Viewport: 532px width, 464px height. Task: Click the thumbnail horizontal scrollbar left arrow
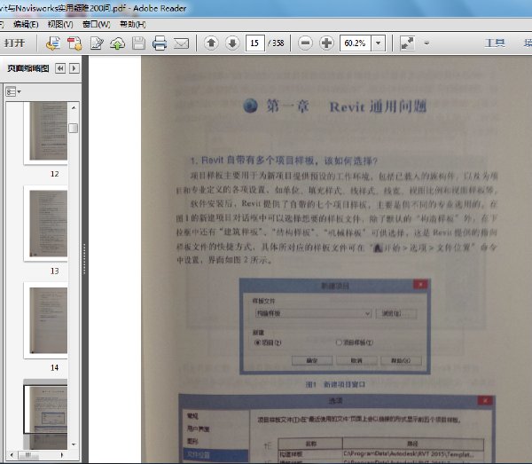pos(12,455)
